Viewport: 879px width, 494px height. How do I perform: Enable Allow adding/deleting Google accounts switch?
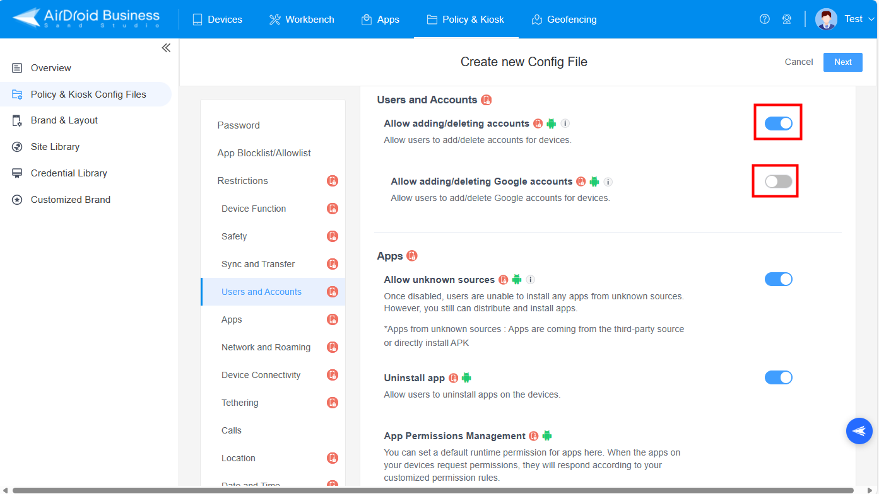(x=779, y=181)
